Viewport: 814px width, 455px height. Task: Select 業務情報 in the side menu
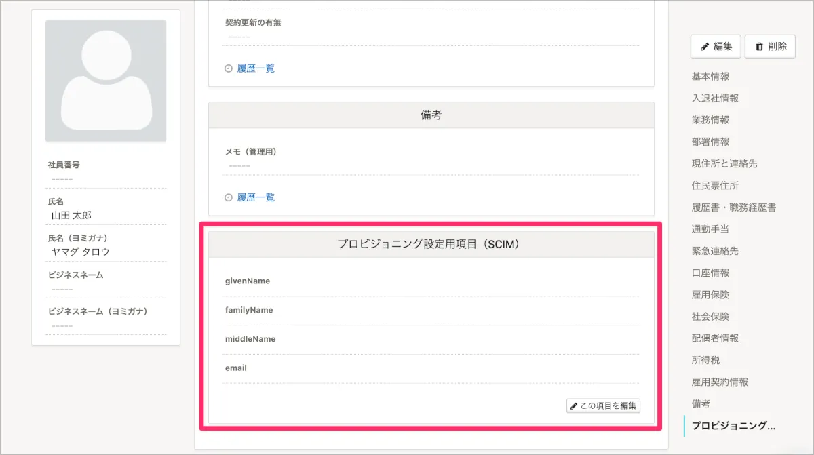(x=710, y=120)
